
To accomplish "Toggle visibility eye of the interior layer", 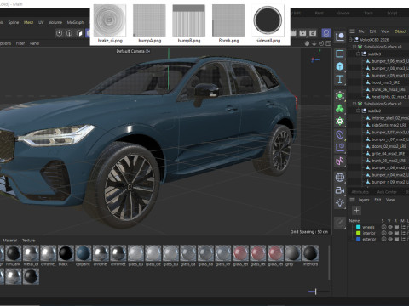I will tap(390, 233).
